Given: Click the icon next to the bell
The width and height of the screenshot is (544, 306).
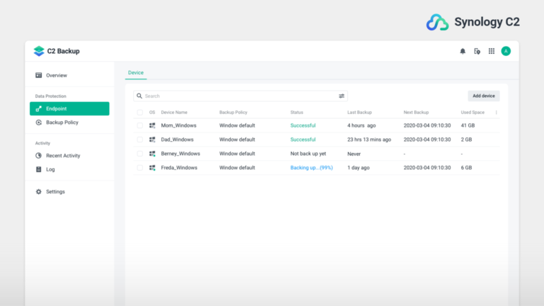Looking at the screenshot, I should point(477,51).
